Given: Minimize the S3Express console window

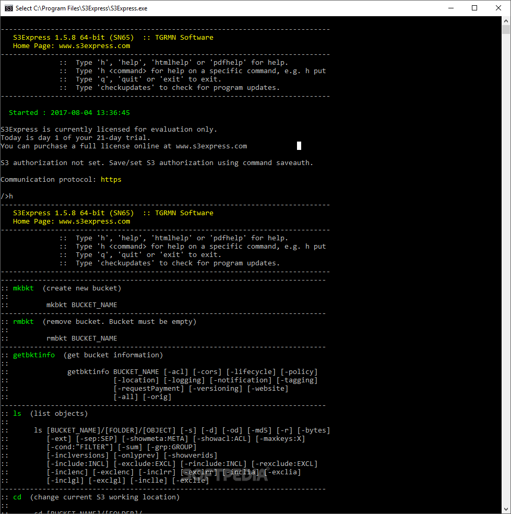Looking at the screenshot, I should (451, 8).
